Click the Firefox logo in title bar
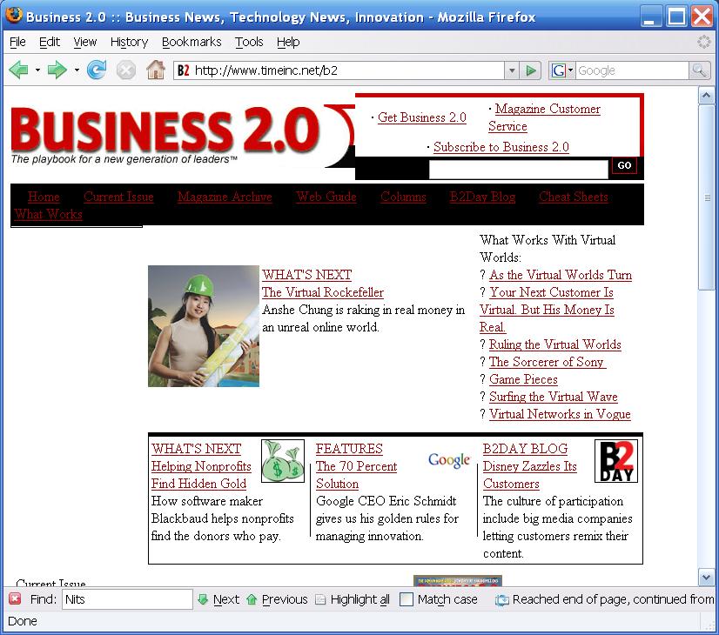This screenshot has height=635, width=719. pyautogui.click(x=14, y=15)
